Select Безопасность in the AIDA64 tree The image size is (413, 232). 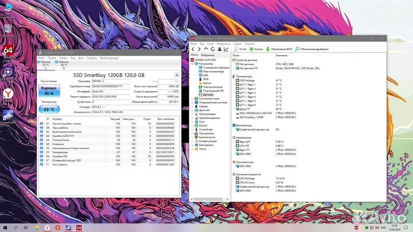205,137
